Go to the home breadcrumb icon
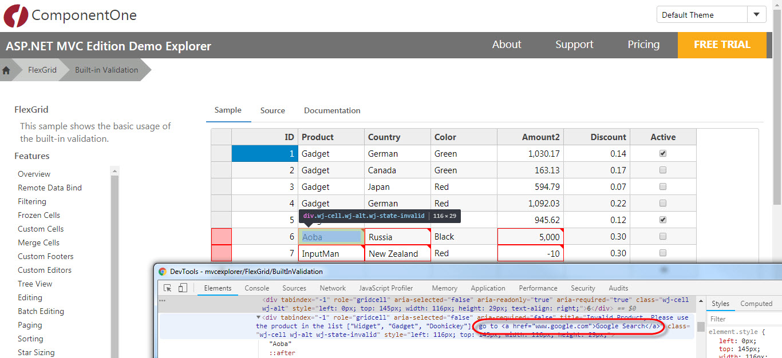 point(6,70)
